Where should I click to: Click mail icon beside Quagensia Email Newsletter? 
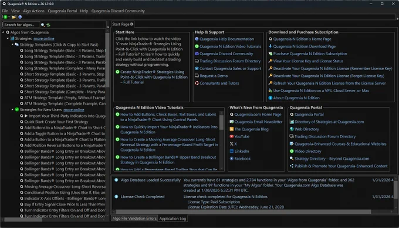pos(232,122)
